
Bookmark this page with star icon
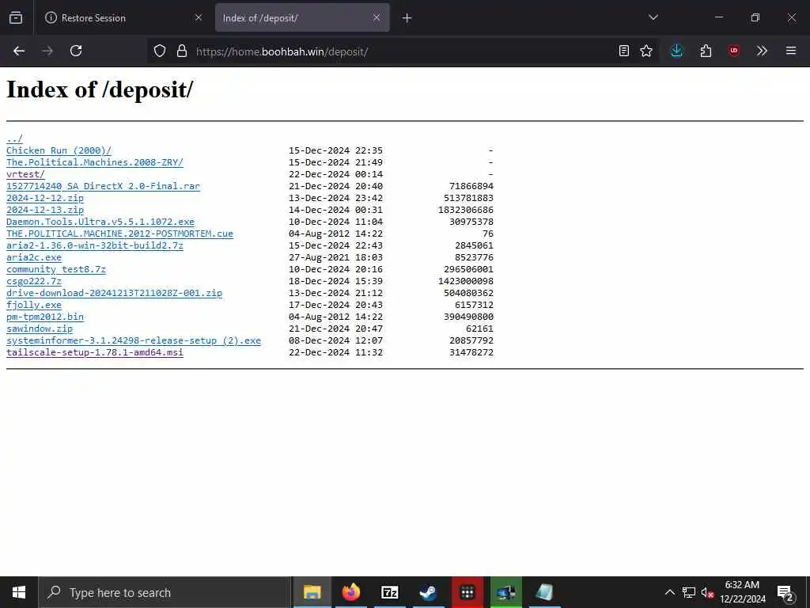646,51
